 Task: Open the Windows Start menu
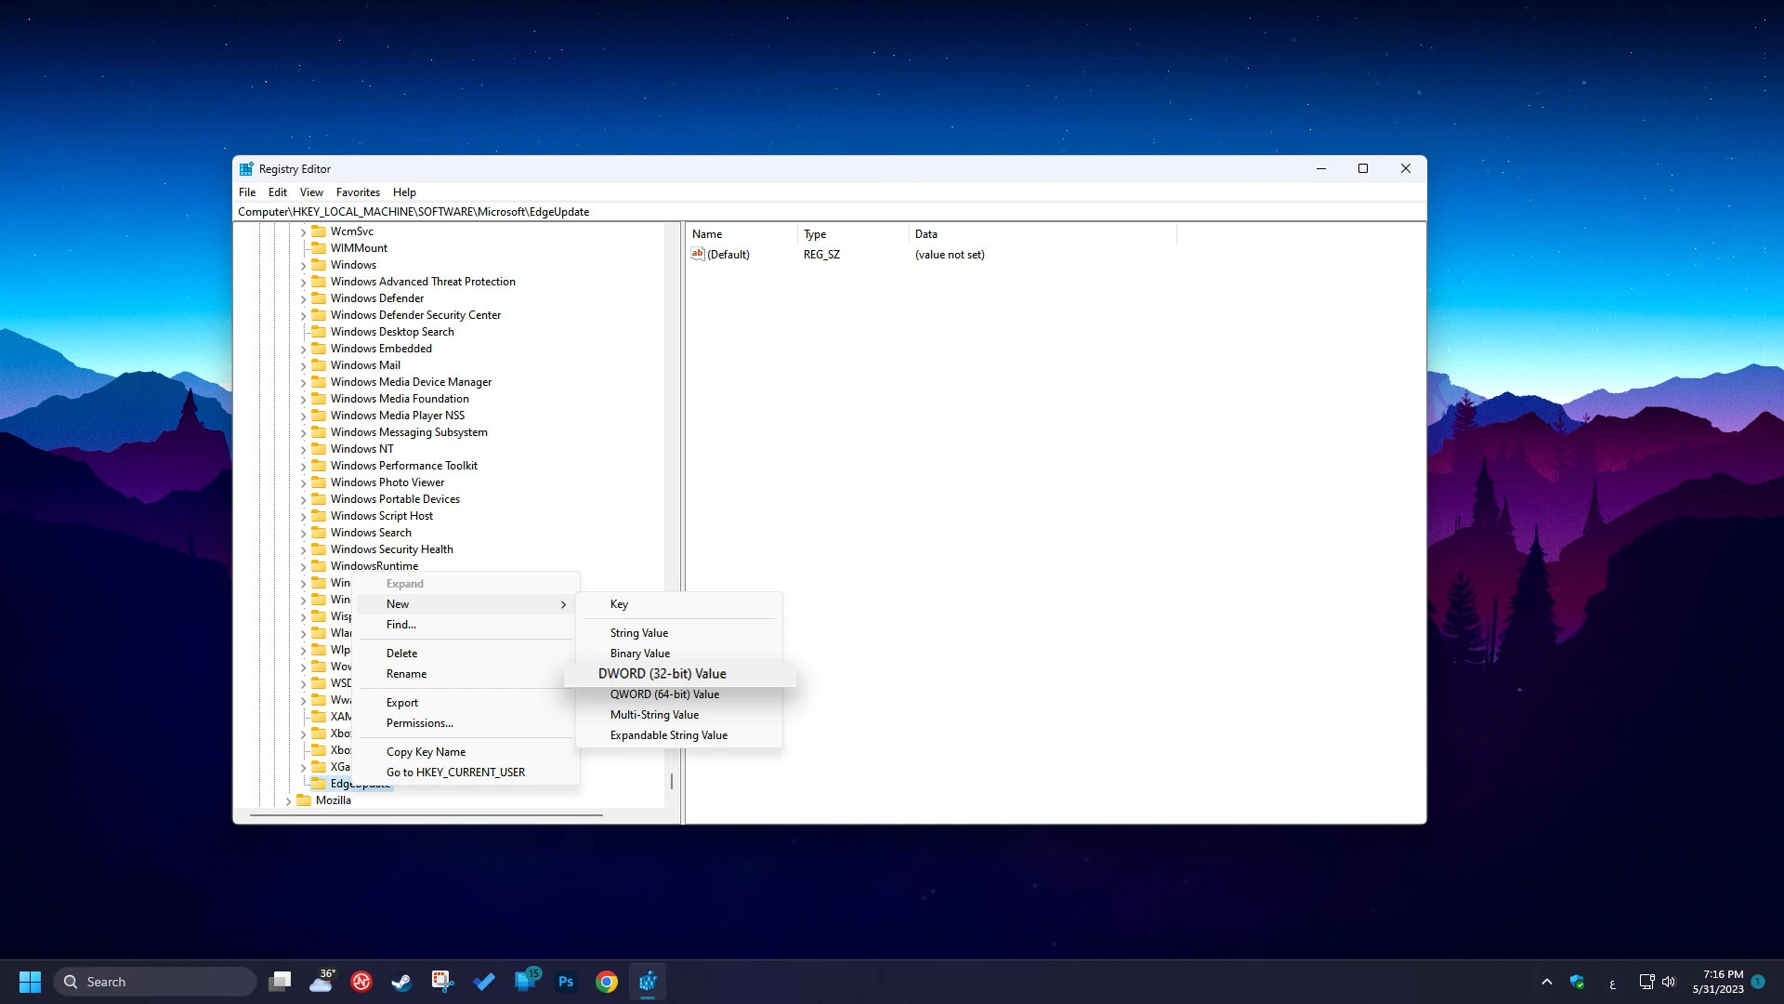(30, 982)
